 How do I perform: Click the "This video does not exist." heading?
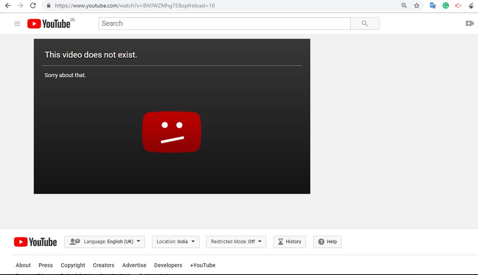point(91,55)
